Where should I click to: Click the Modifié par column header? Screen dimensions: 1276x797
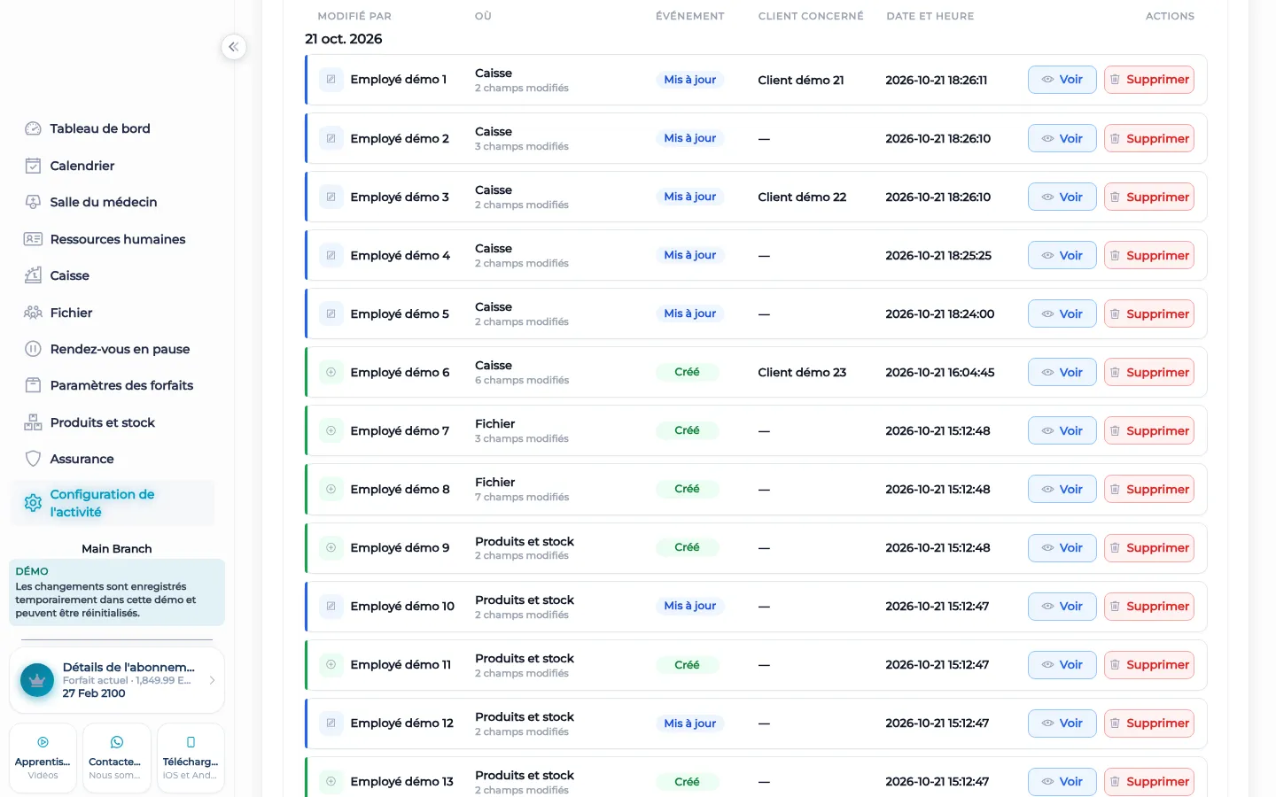[x=354, y=16]
